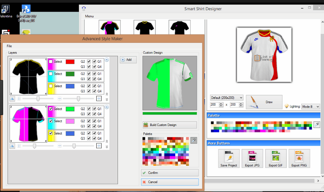Viewport: 324px width, 192px height.
Task: Open File menu in Advanced Style Maker
Action: click(x=9, y=46)
